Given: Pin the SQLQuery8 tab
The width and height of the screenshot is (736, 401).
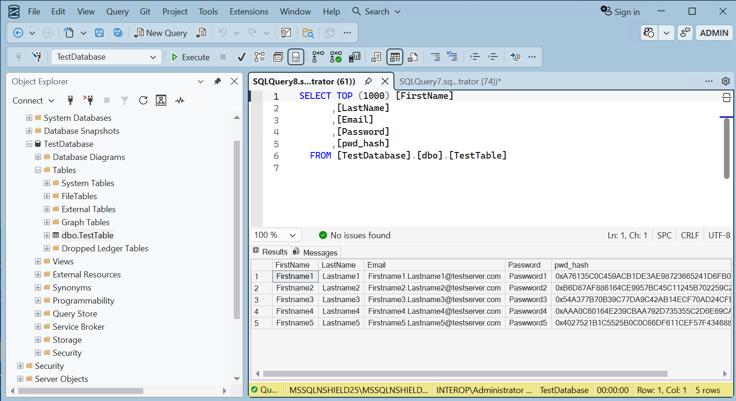Looking at the screenshot, I should pos(368,81).
